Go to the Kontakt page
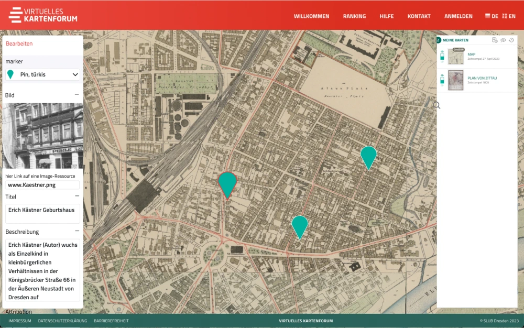 [x=419, y=16]
